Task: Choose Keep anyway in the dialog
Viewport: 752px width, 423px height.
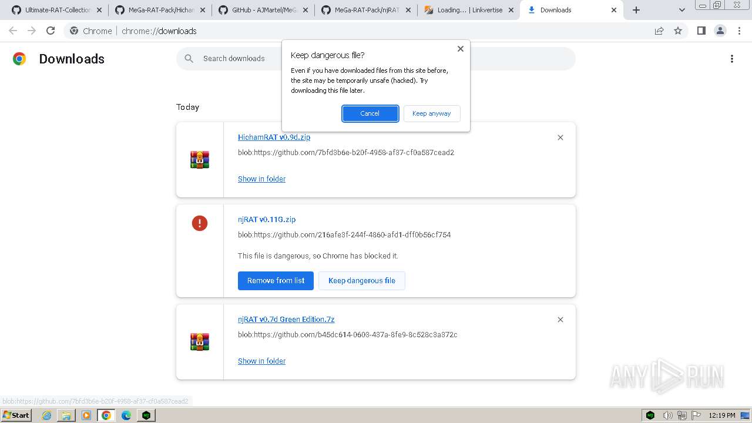Action: point(432,113)
